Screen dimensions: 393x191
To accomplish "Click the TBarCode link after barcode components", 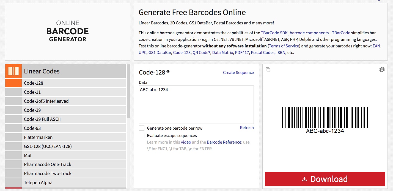I will pyautogui.click(x=341, y=33).
